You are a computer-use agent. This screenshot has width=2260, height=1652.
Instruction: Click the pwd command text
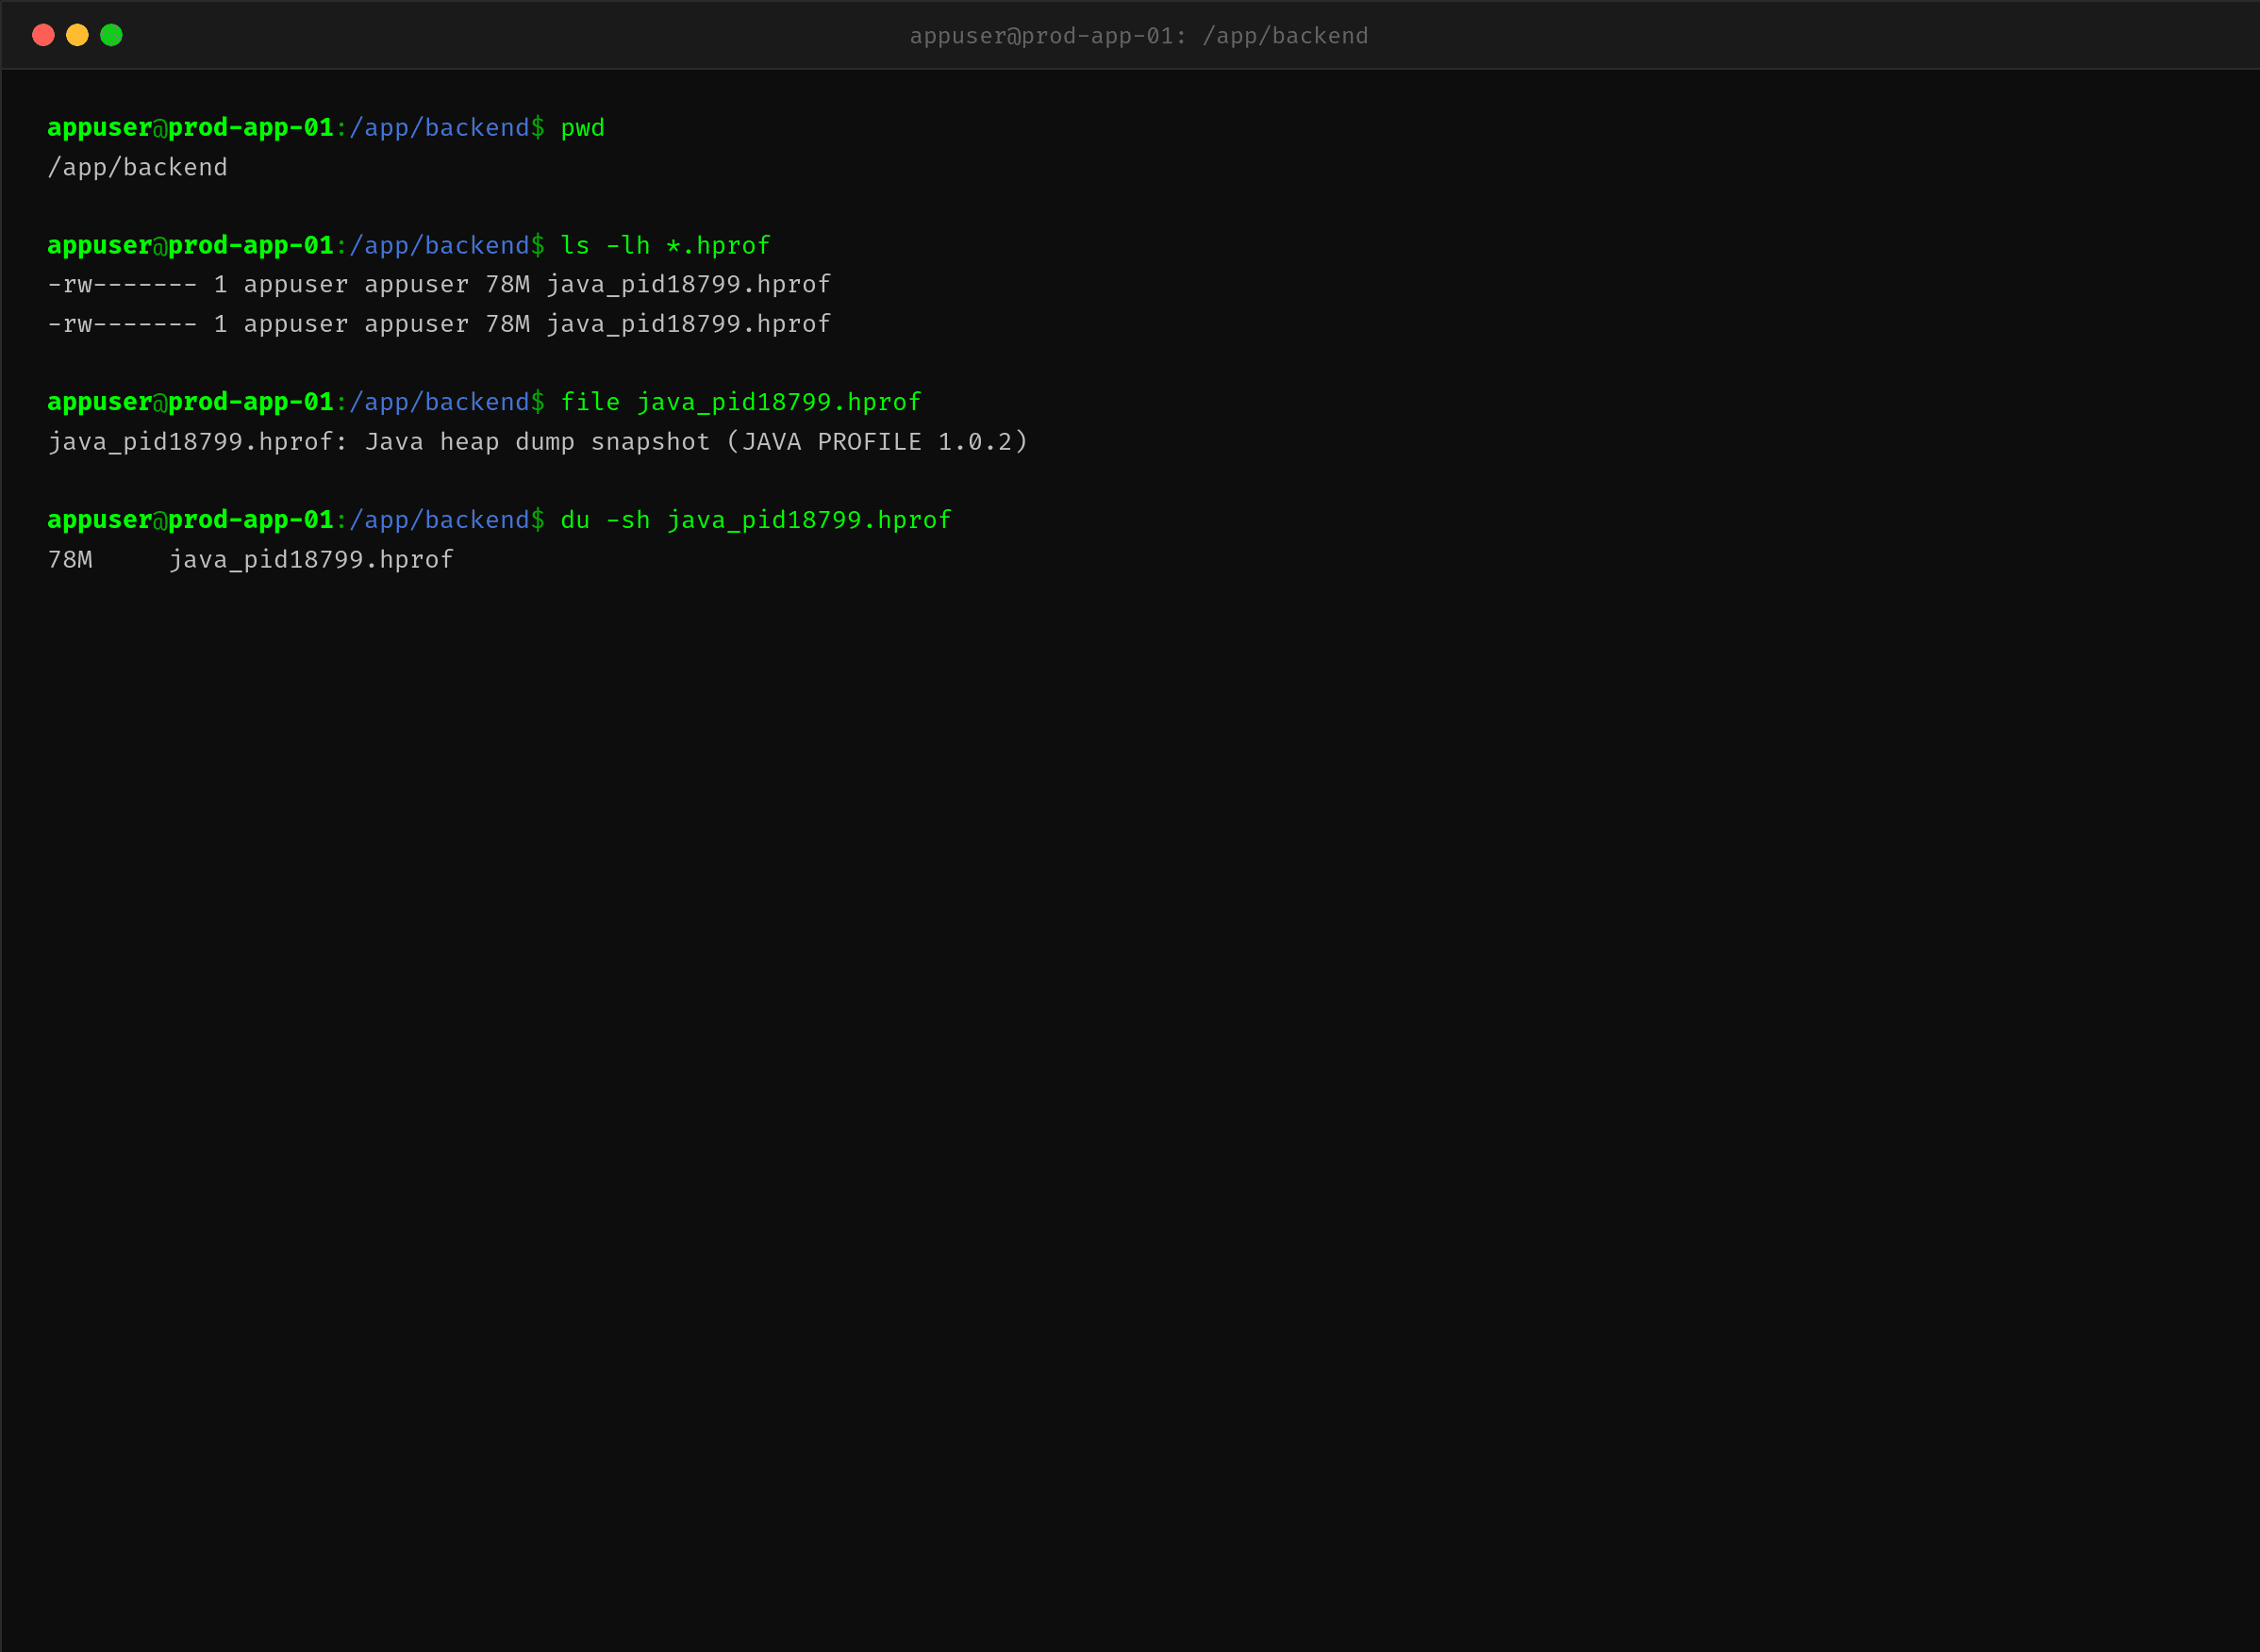coord(582,128)
